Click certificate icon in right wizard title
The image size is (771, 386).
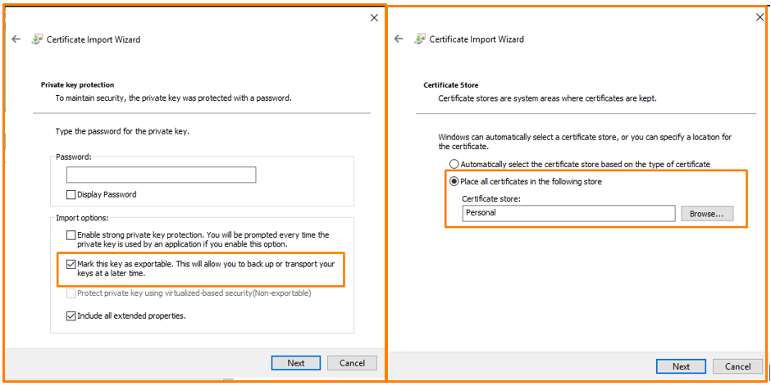(420, 39)
